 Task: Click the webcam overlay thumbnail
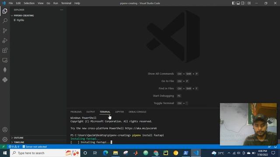click(248, 124)
